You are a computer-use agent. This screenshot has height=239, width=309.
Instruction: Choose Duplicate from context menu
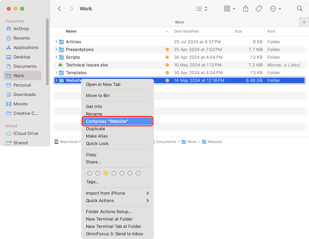click(x=117, y=129)
